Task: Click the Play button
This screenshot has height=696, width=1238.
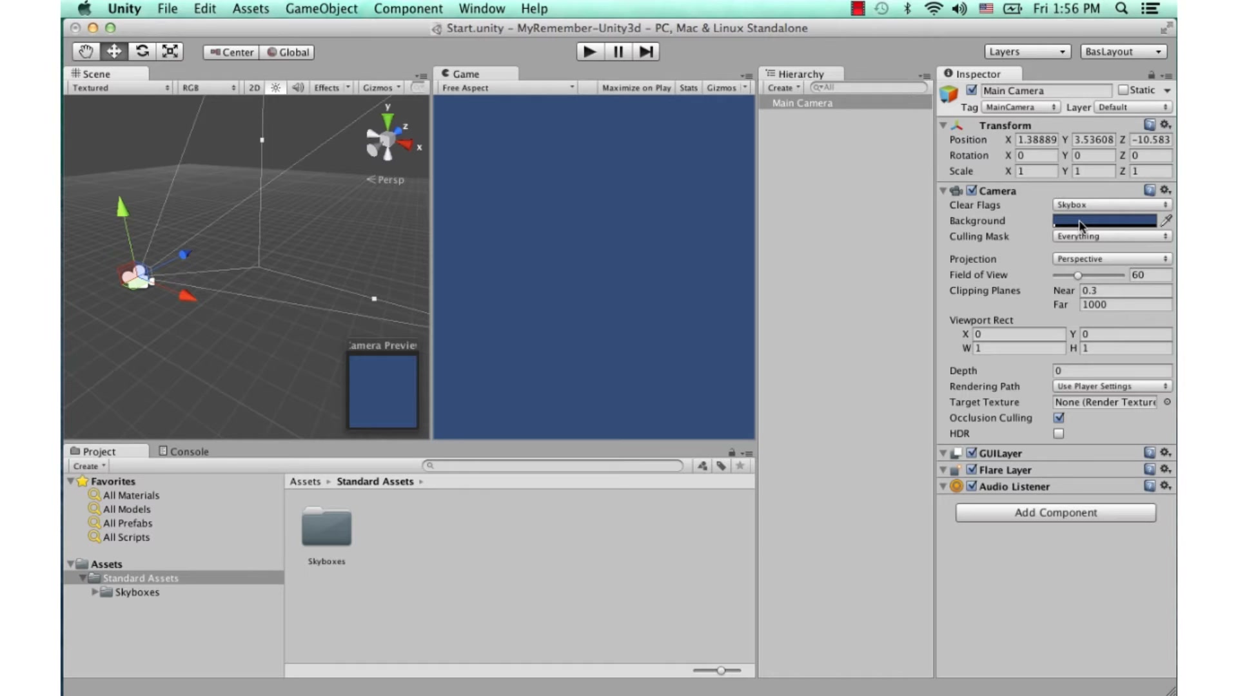Action: pyautogui.click(x=589, y=52)
